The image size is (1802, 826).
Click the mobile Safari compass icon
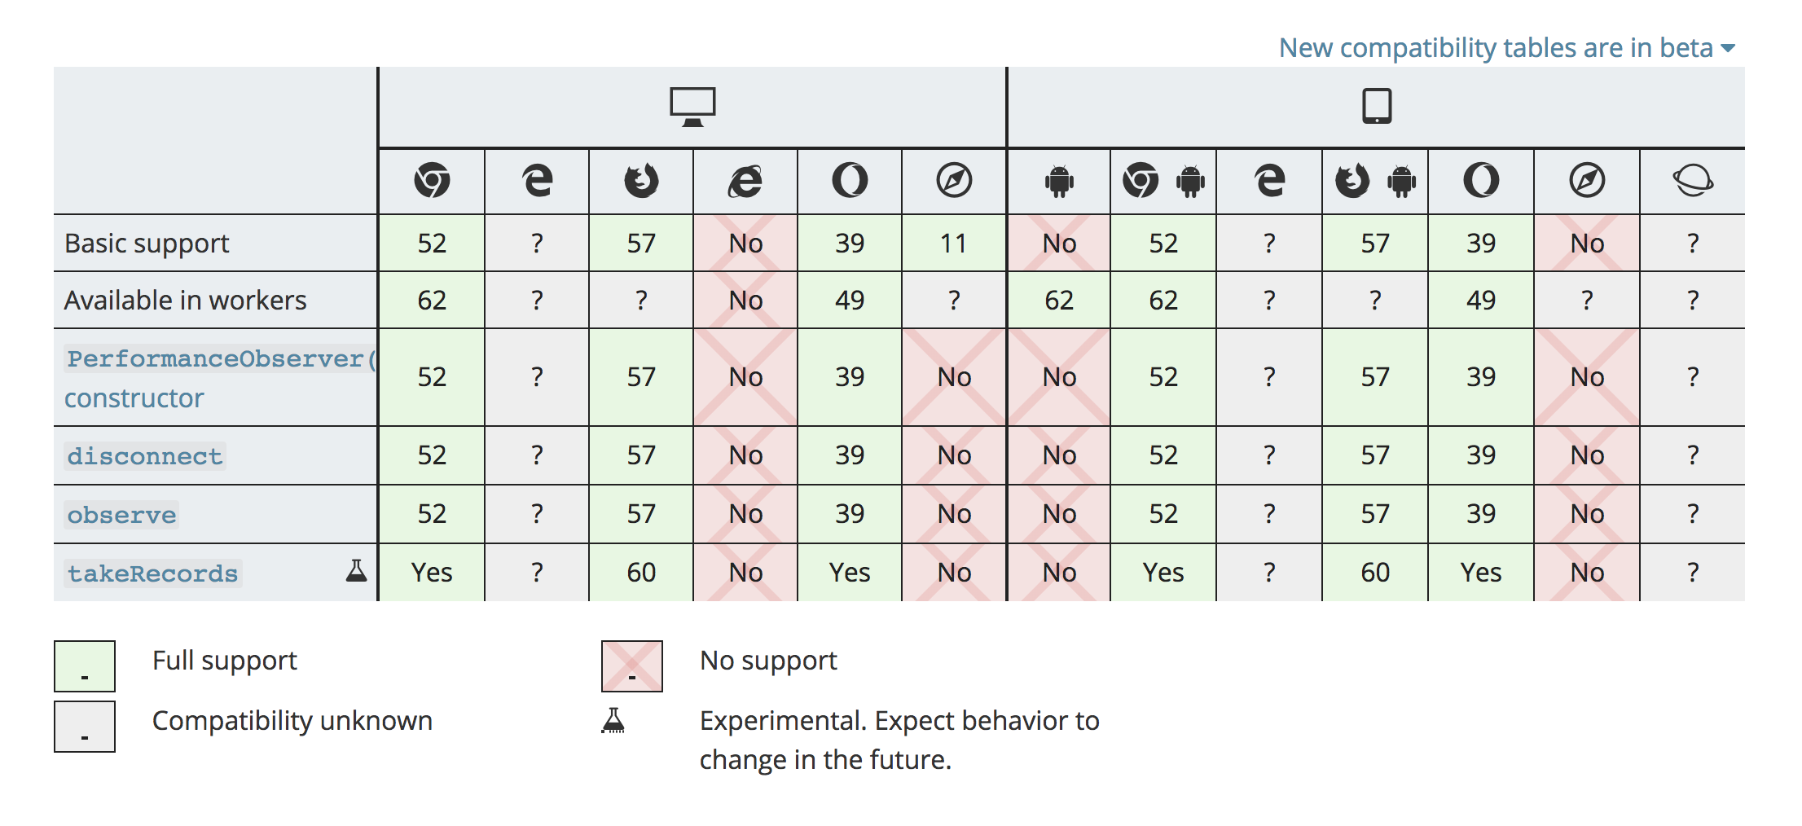1587,180
